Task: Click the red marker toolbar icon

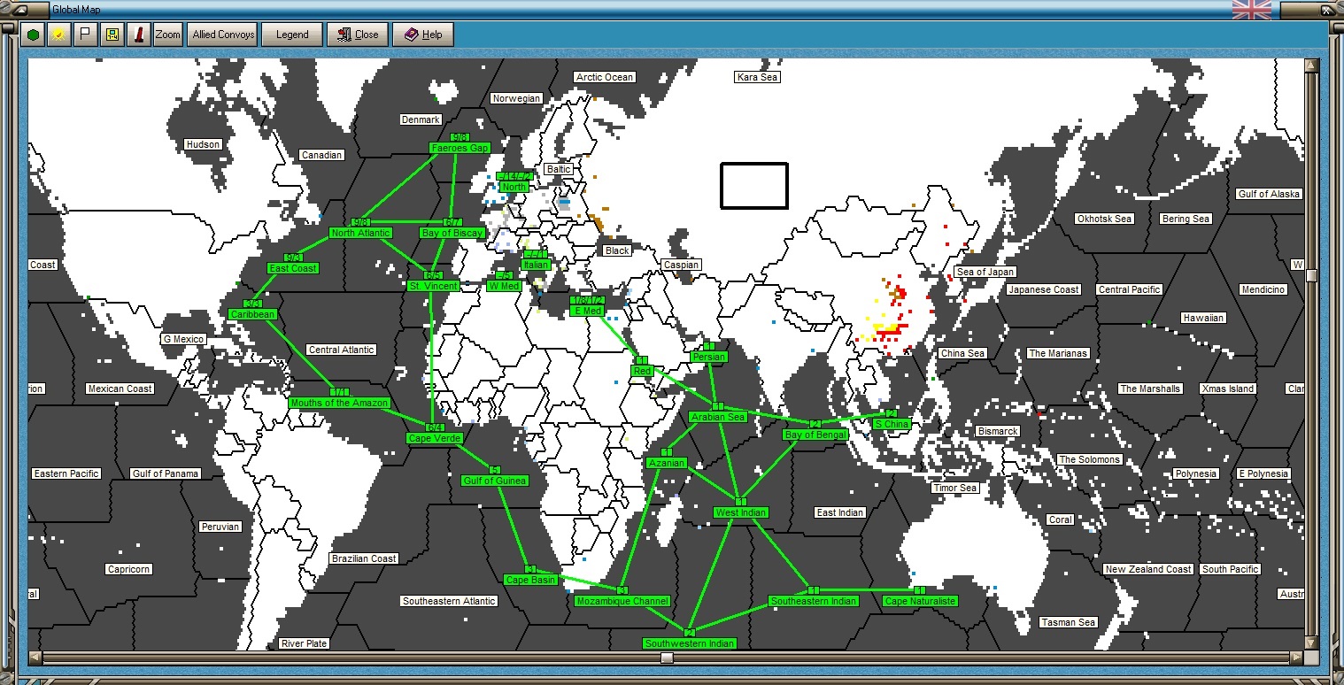Action: (x=138, y=35)
